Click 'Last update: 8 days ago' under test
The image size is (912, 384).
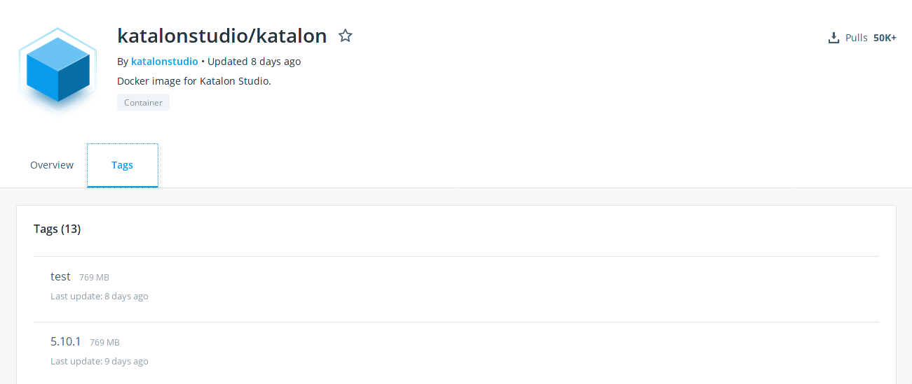(99, 296)
